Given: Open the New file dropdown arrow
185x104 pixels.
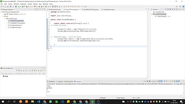Looking at the screenshot, I should (x=3, y=7).
